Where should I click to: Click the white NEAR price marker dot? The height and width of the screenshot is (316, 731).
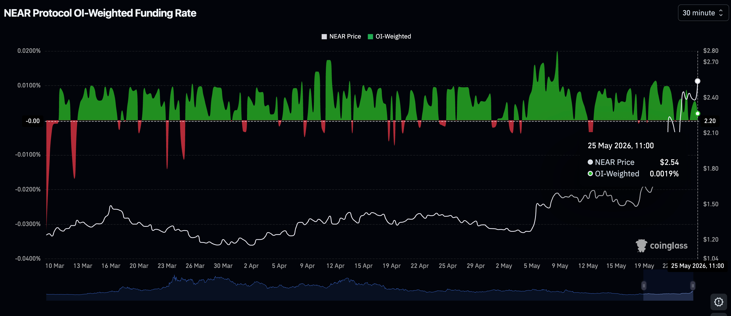click(697, 81)
